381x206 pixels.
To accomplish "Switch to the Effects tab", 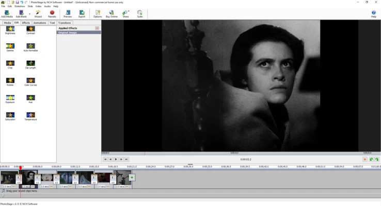I will 26,23.
